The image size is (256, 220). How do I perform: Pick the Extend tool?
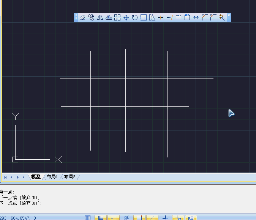click(x=170, y=17)
